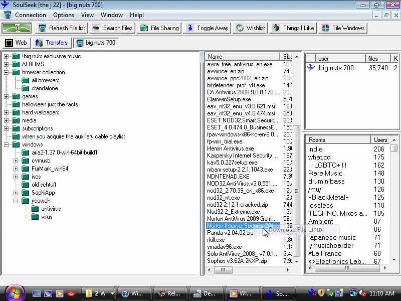Click the show desktop quick launch icon
Screen dimensions: 401x301
point(36,293)
